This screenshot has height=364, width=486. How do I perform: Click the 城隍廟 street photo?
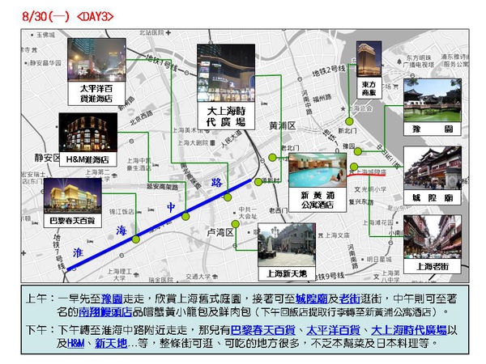pos(433,168)
